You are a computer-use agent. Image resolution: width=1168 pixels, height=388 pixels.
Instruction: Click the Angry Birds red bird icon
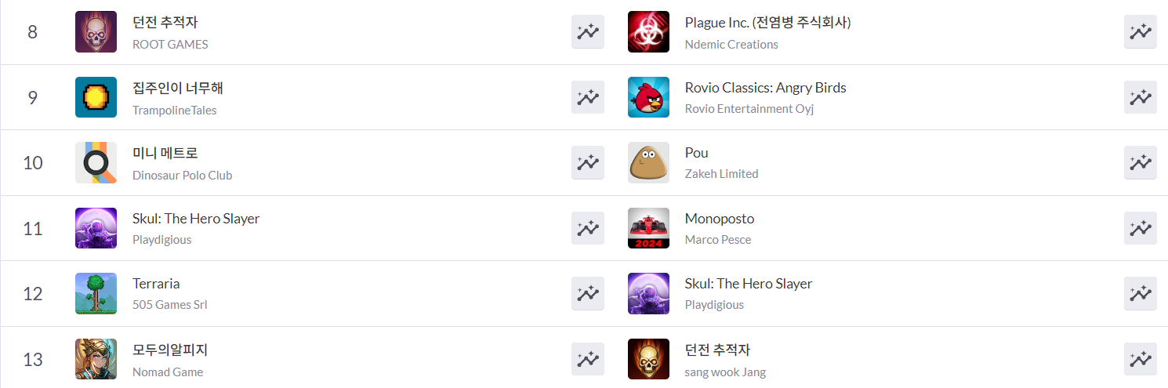click(x=648, y=97)
